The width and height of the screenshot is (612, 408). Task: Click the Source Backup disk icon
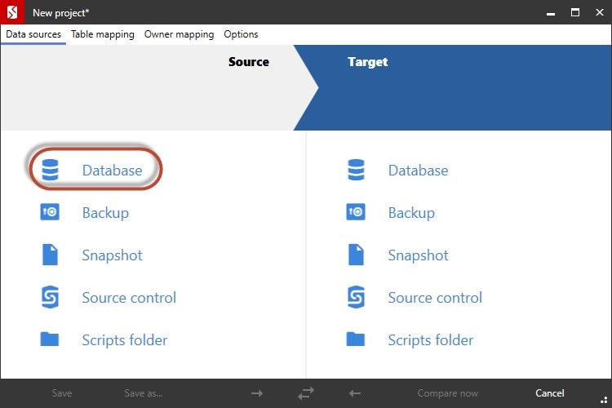[50, 212]
